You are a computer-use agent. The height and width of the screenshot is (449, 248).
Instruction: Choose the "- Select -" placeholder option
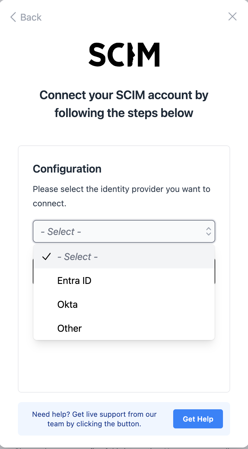[77, 257]
